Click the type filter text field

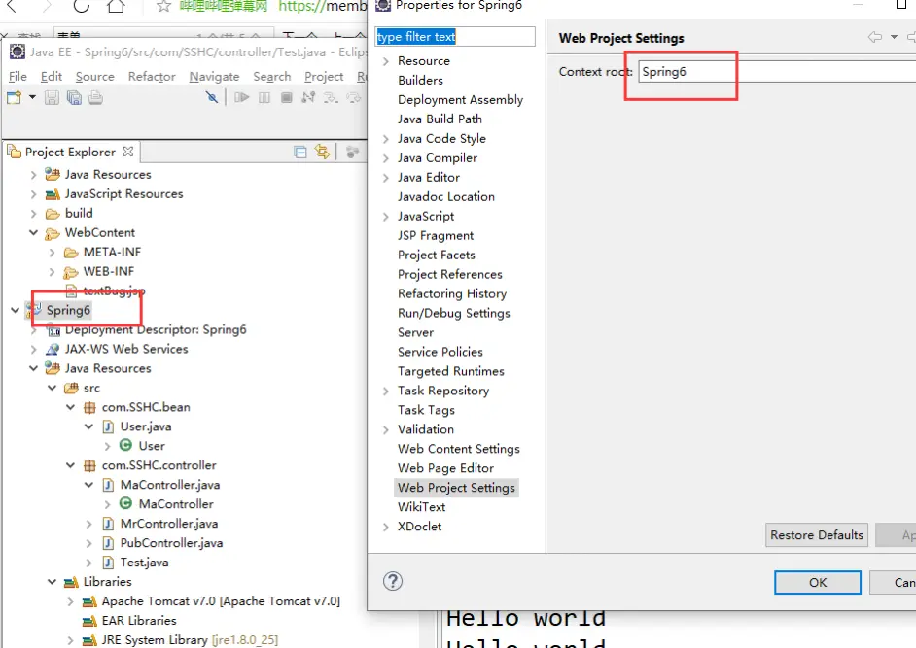454,36
